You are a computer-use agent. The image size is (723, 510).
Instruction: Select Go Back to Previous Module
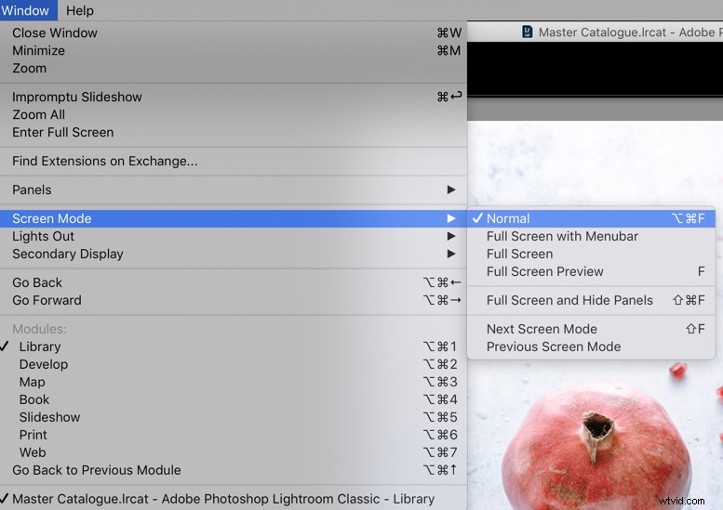tap(234, 470)
